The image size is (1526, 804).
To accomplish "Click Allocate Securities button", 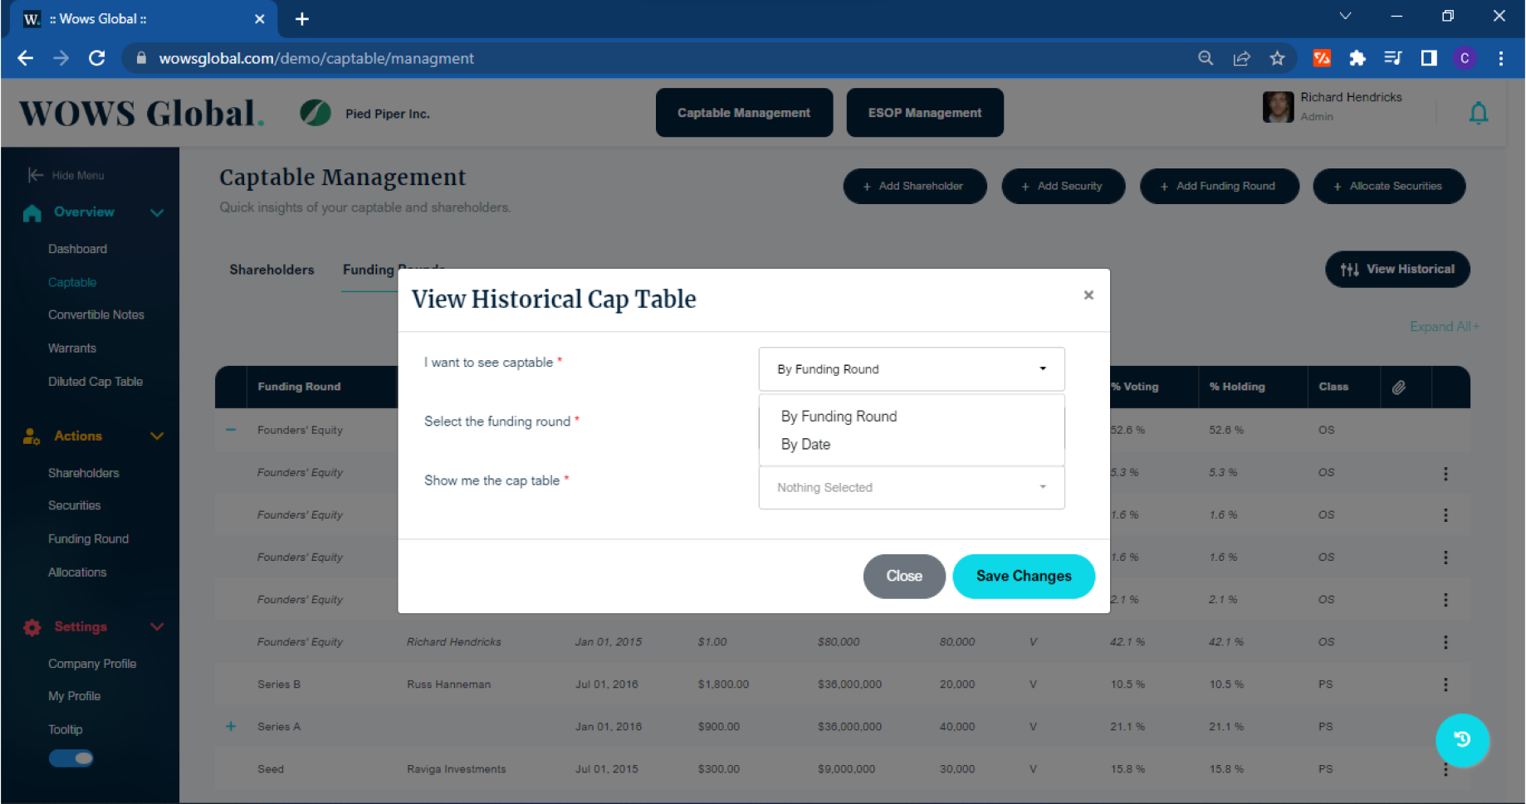I will pyautogui.click(x=1389, y=186).
